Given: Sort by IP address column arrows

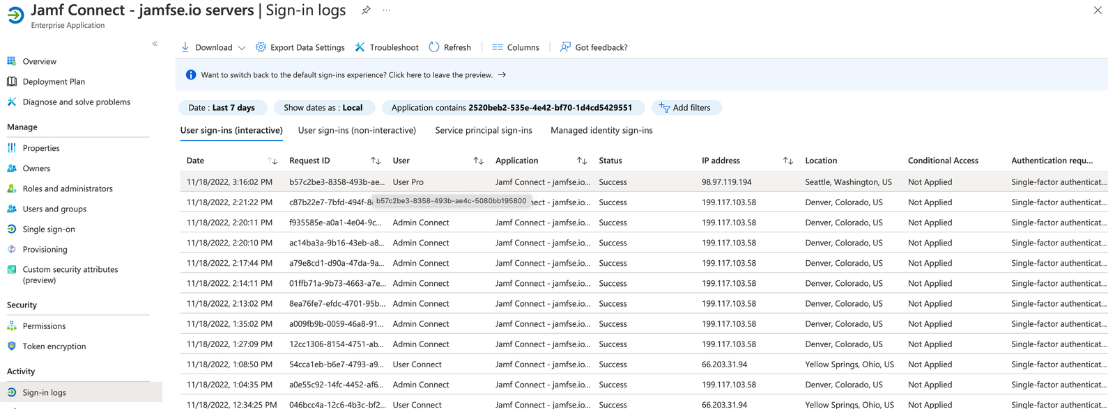Looking at the screenshot, I should point(788,161).
